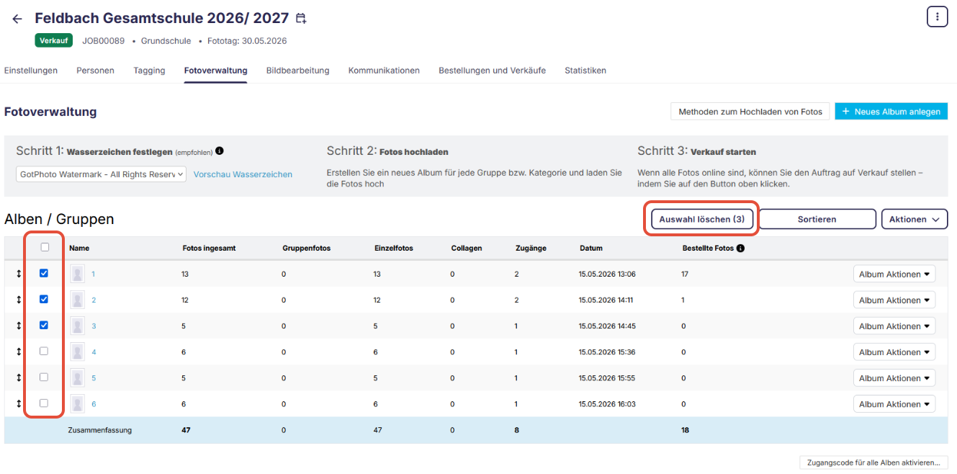Viewport: 957px width, 474px height.
Task: Go to the Bildbearbeitung tab
Action: point(297,71)
